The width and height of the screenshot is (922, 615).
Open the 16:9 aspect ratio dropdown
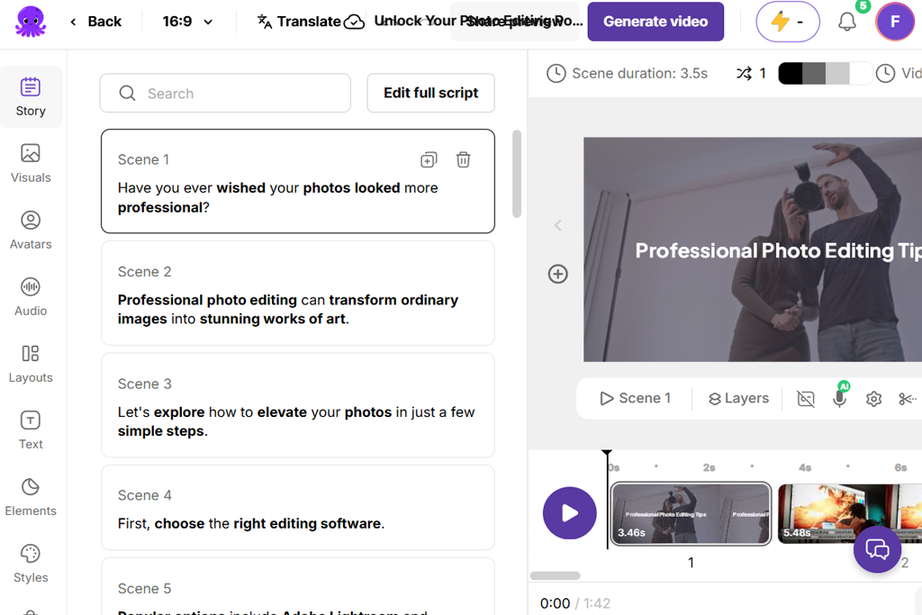(187, 22)
